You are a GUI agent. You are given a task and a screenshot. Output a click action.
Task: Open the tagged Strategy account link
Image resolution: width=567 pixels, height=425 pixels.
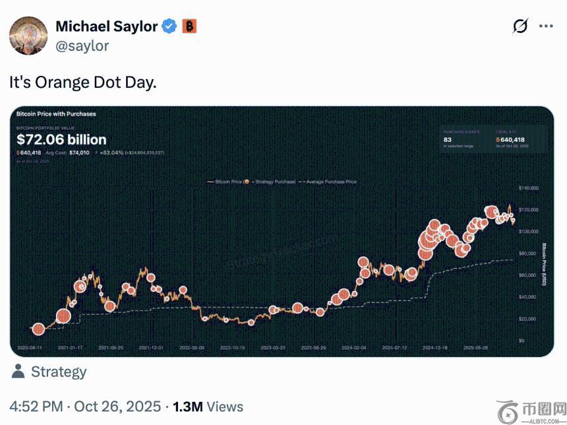click(59, 372)
